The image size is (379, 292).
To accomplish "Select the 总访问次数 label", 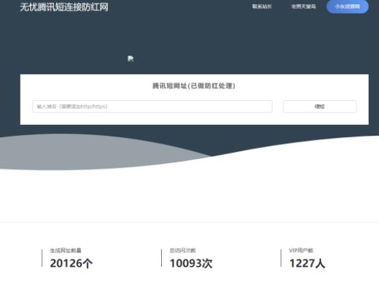I will (182, 250).
